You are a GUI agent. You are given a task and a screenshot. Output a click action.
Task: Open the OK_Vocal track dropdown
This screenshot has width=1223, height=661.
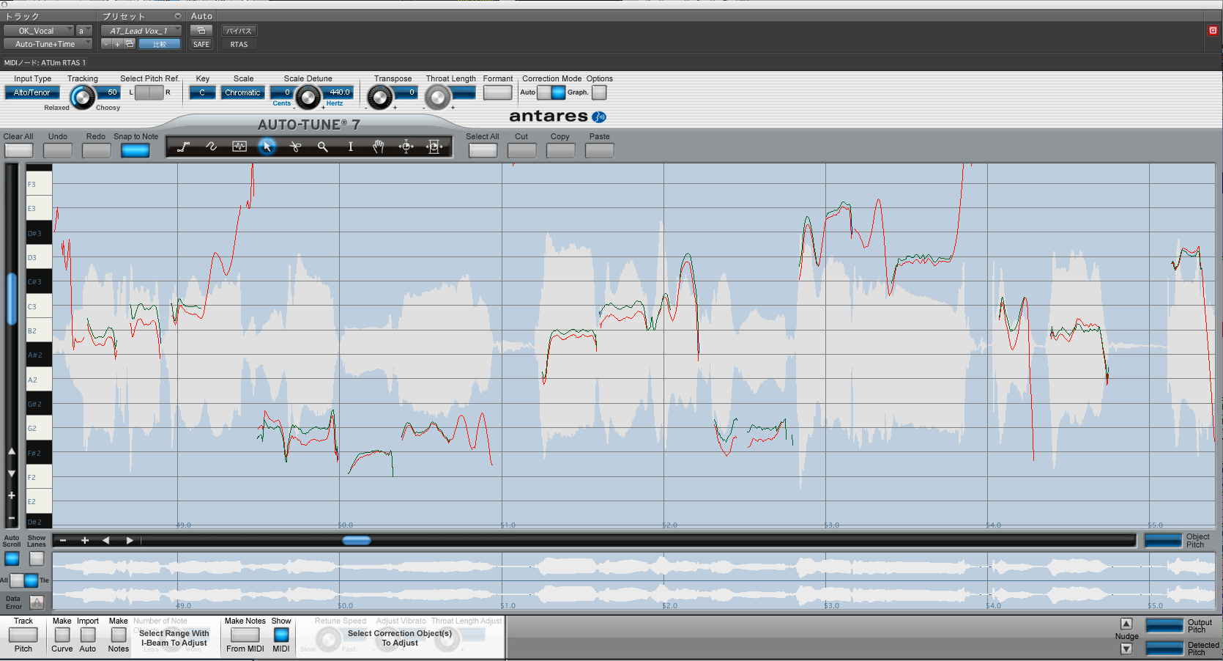coord(39,31)
